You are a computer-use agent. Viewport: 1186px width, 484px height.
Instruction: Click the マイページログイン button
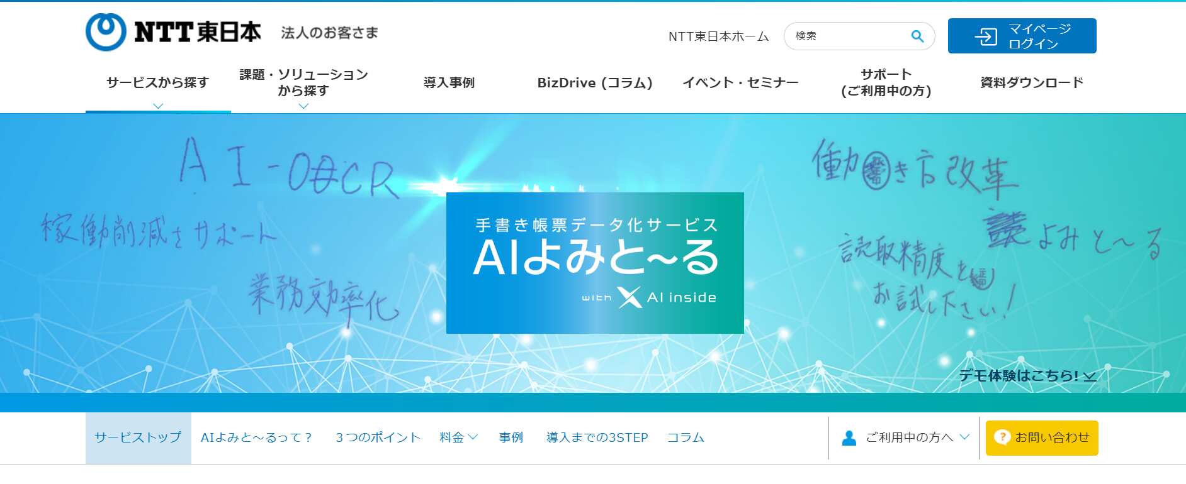click(x=1022, y=36)
